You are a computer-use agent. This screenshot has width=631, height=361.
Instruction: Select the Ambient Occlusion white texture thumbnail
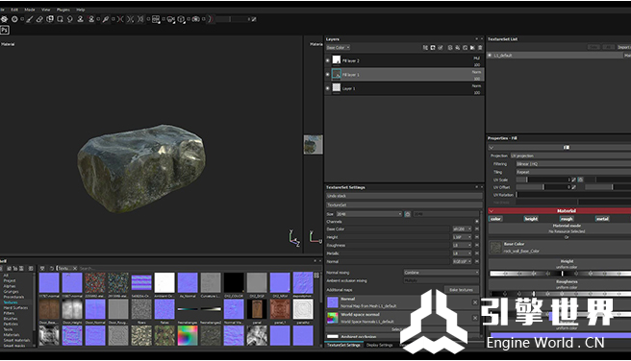pos(164,282)
